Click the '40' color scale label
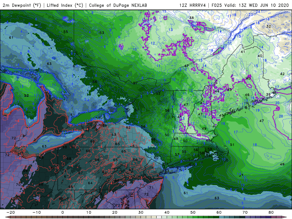The image size is (292, 219). [x=167, y=212]
